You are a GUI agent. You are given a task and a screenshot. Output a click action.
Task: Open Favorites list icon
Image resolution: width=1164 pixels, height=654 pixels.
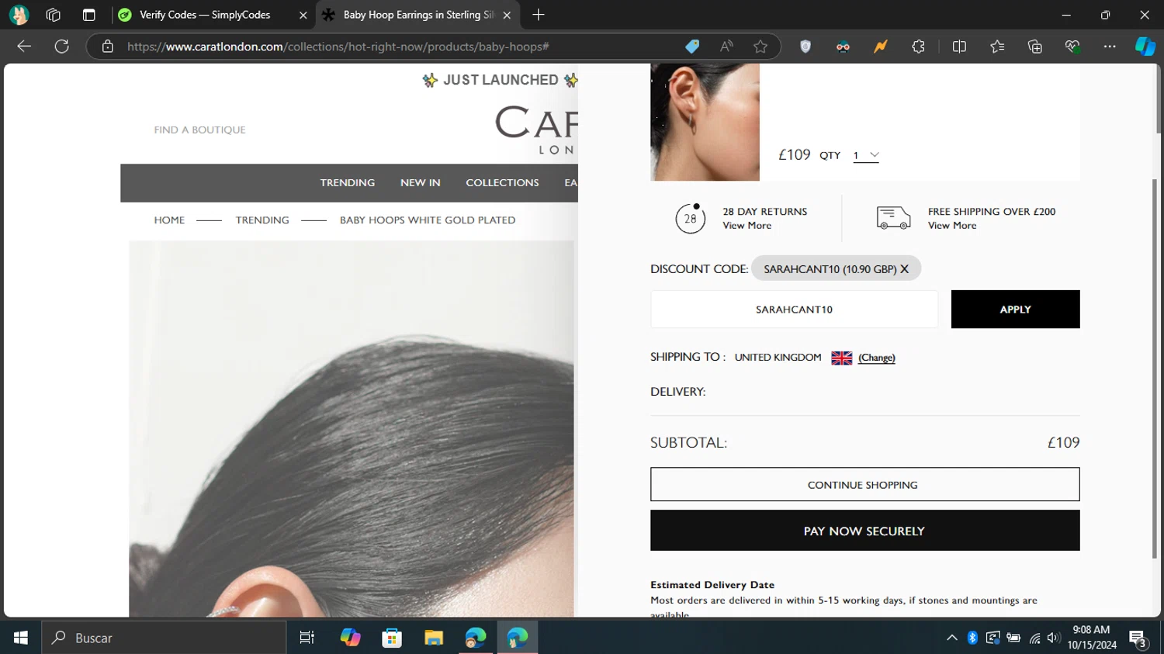(x=997, y=47)
